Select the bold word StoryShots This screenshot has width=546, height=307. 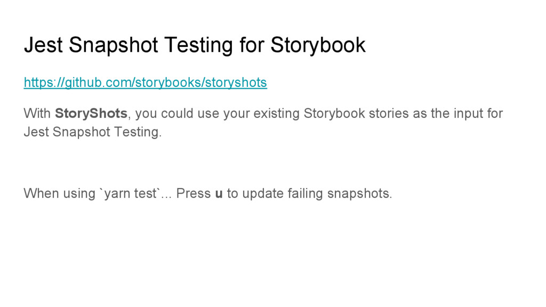(91, 114)
